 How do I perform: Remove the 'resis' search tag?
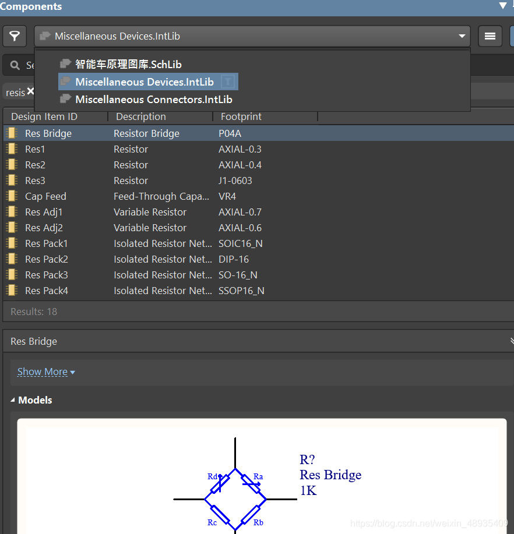click(x=30, y=91)
